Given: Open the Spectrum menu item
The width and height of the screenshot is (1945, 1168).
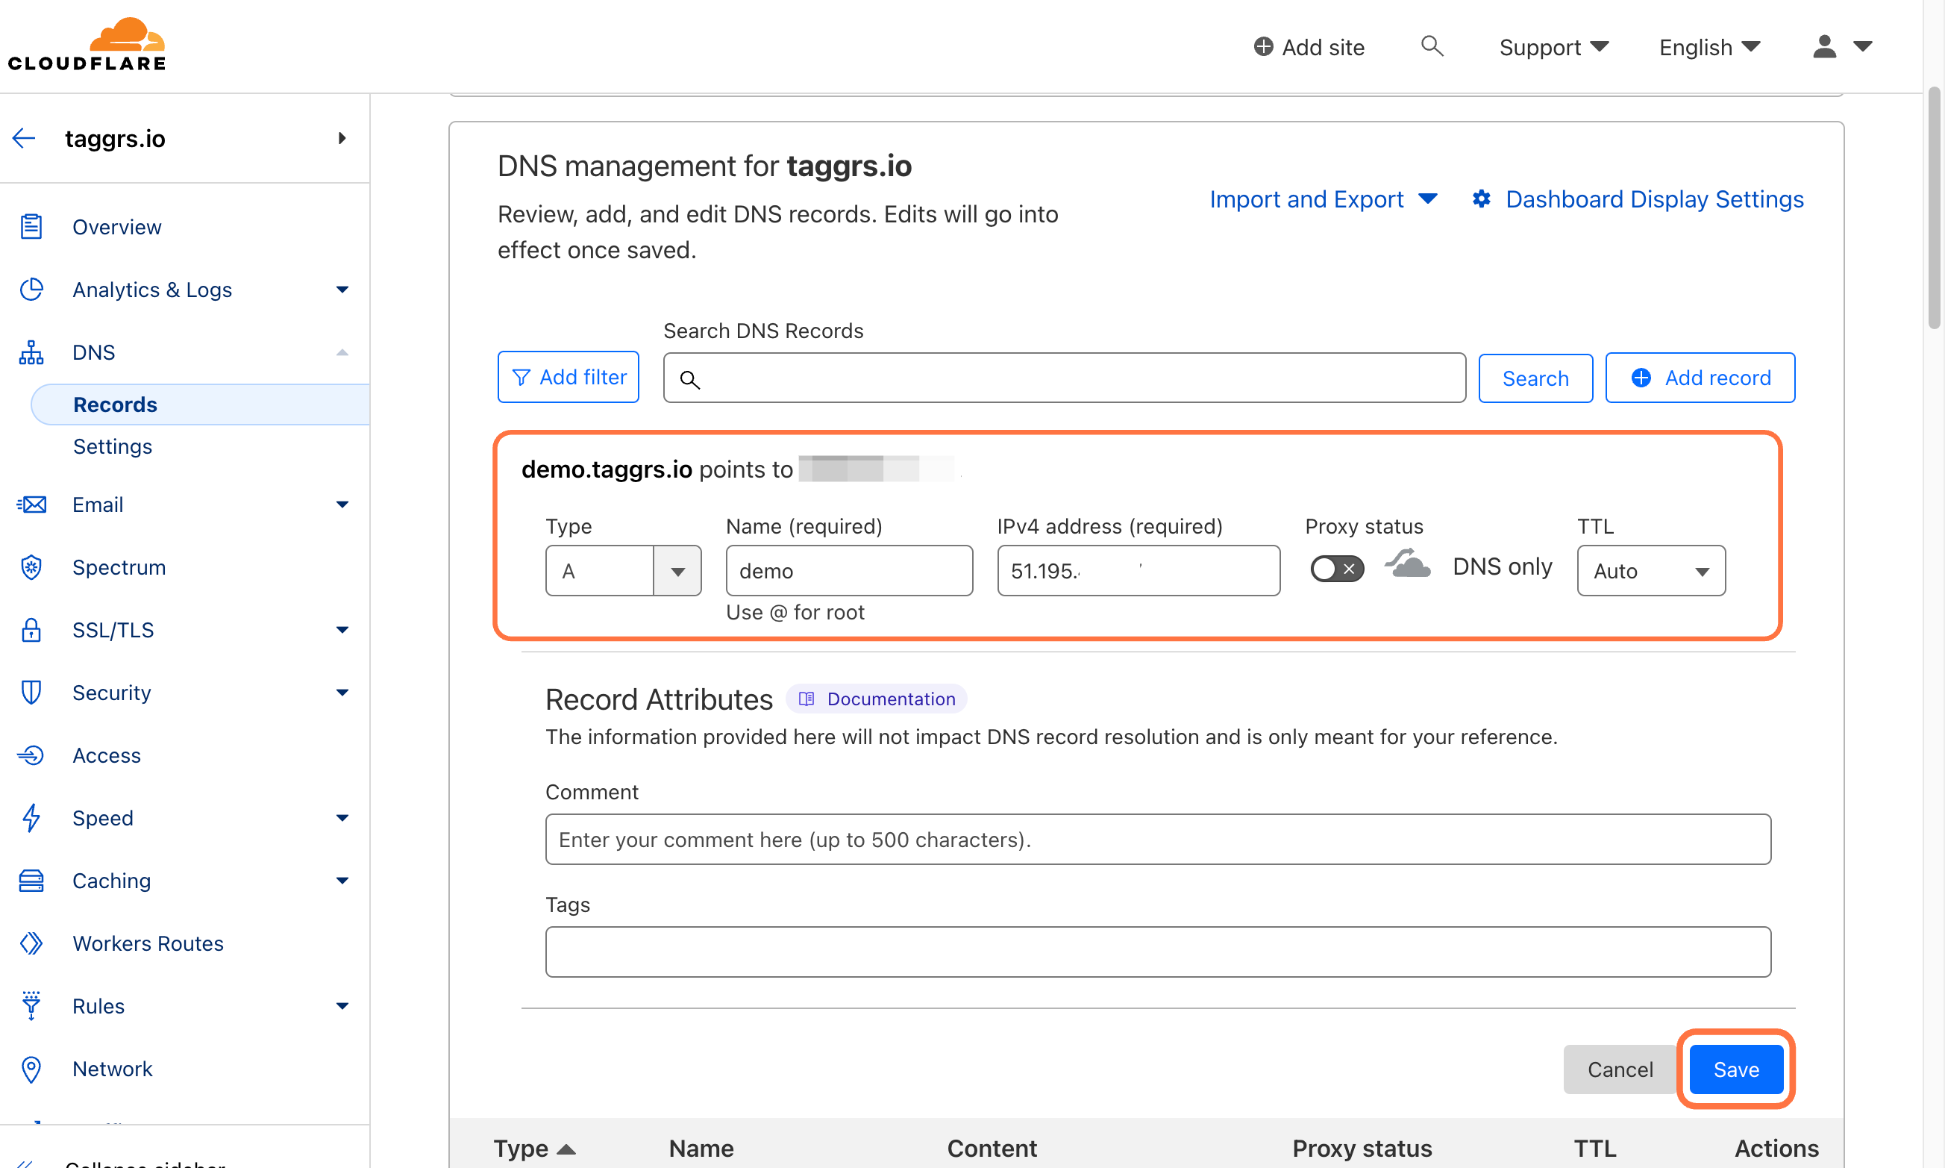Looking at the screenshot, I should click(x=119, y=566).
